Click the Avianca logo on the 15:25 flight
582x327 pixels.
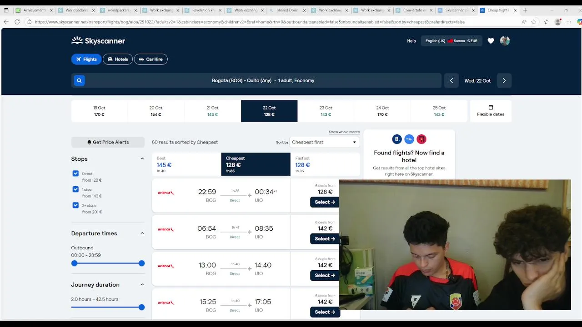pyautogui.click(x=166, y=302)
